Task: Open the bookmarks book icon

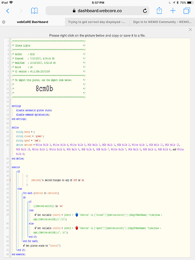Action: [x=34, y=11]
